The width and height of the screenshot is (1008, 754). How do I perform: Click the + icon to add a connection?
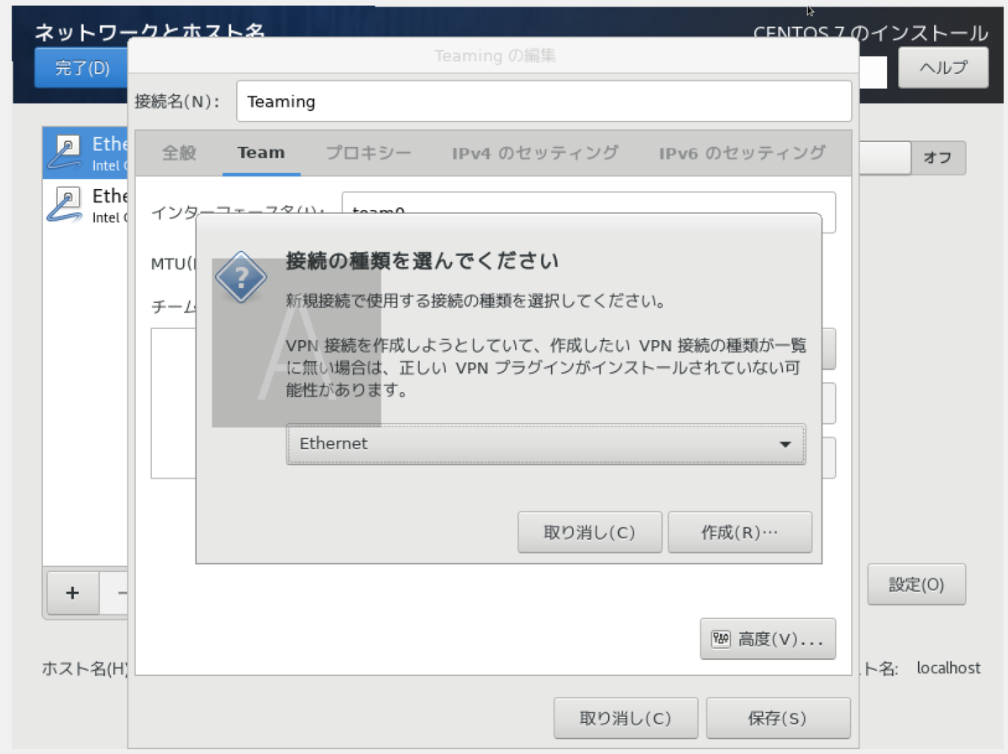(72, 593)
